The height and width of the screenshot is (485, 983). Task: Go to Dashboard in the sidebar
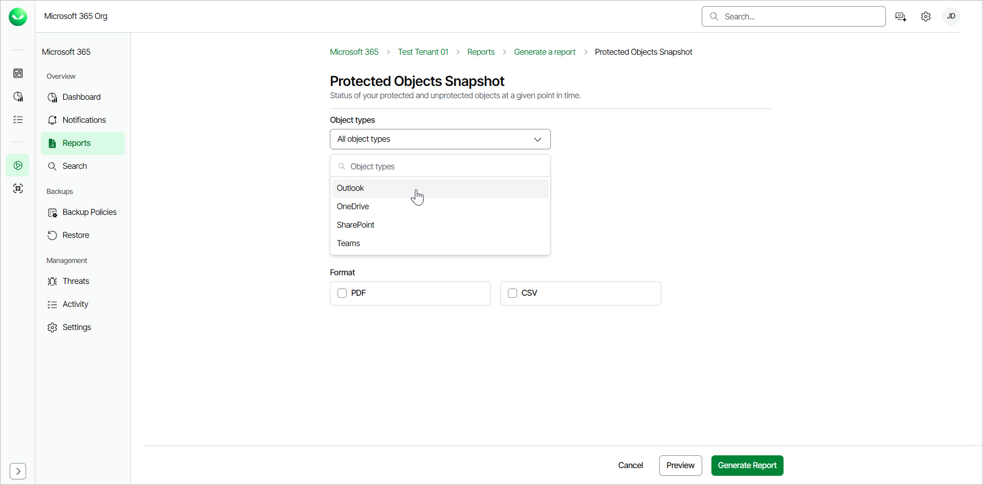[83, 97]
